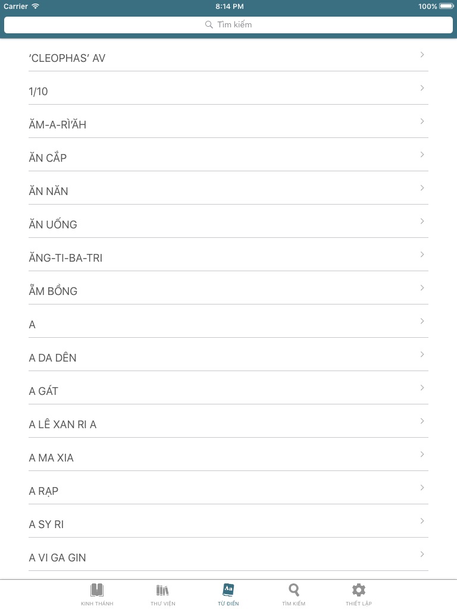Open the Kinh Thánh book icon
Image resolution: width=457 pixels, height=609 pixels.
[x=97, y=590]
